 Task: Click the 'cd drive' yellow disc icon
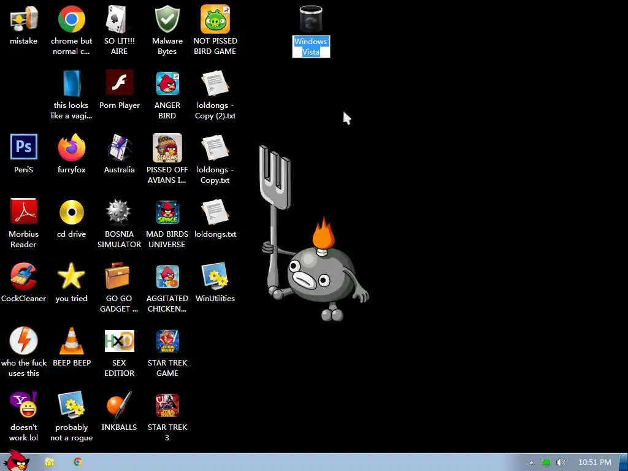click(71, 212)
